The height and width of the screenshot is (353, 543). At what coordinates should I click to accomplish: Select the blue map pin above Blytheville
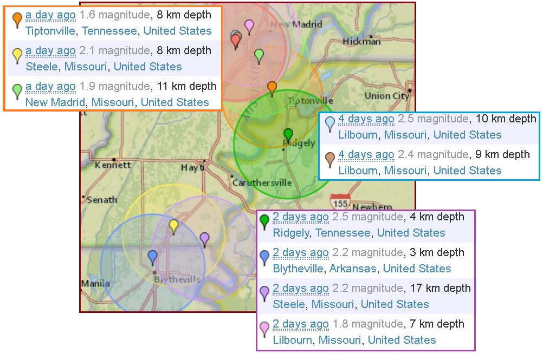[x=153, y=256]
